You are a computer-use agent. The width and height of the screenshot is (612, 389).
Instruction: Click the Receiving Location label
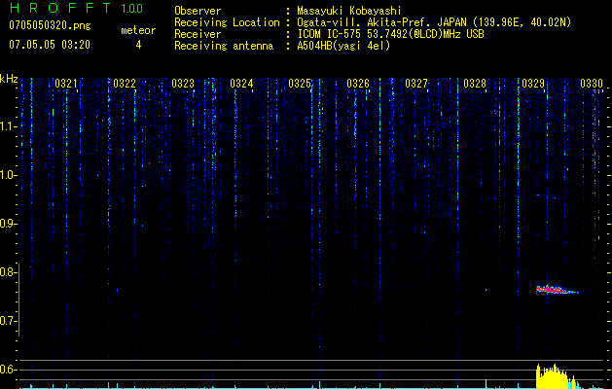click(227, 22)
